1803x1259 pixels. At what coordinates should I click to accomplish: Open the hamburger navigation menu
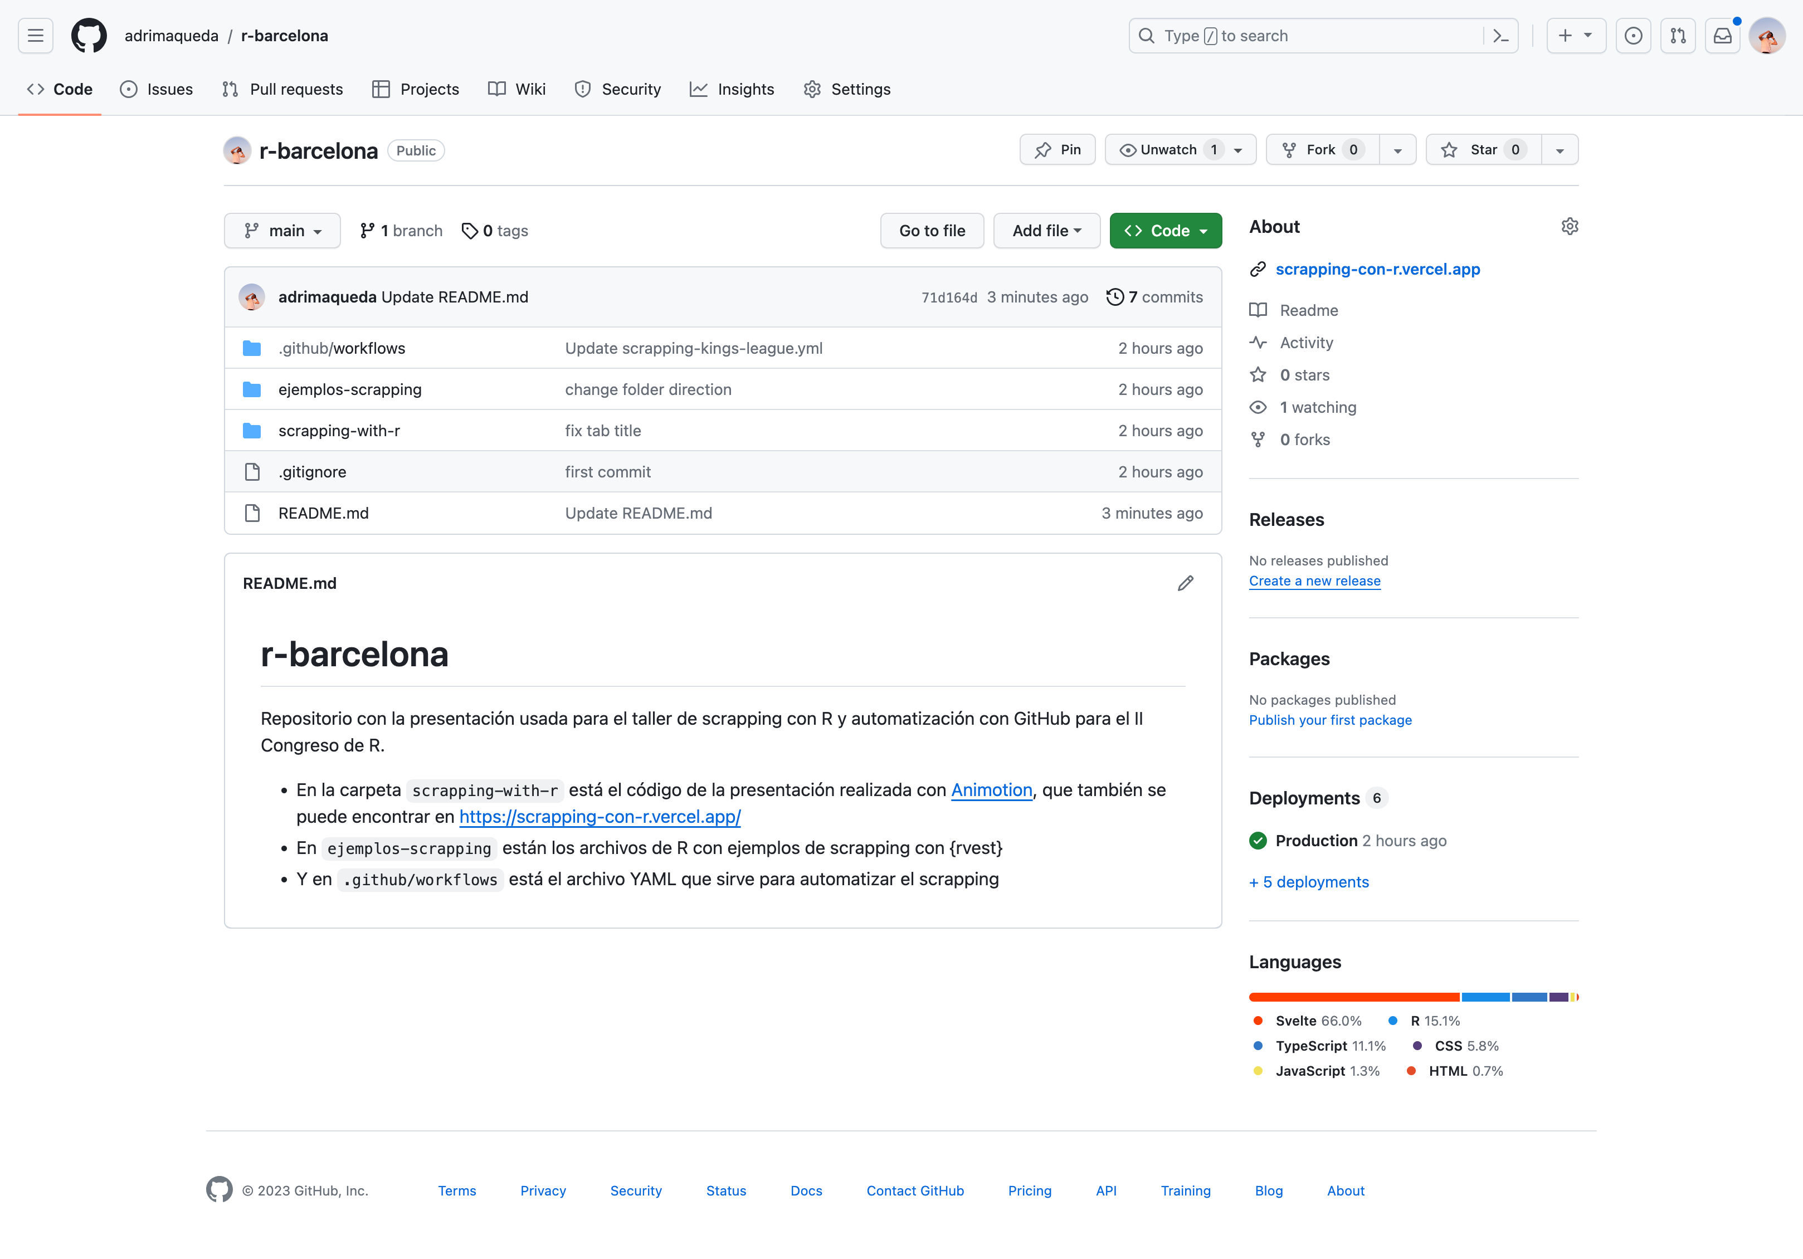tap(35, 35)
